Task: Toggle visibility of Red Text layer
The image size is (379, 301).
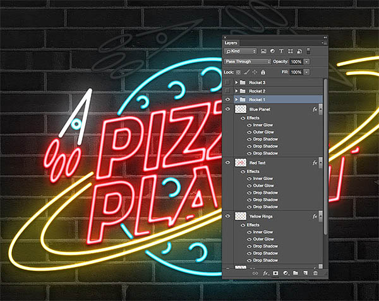Action: (x=228, y=162)
